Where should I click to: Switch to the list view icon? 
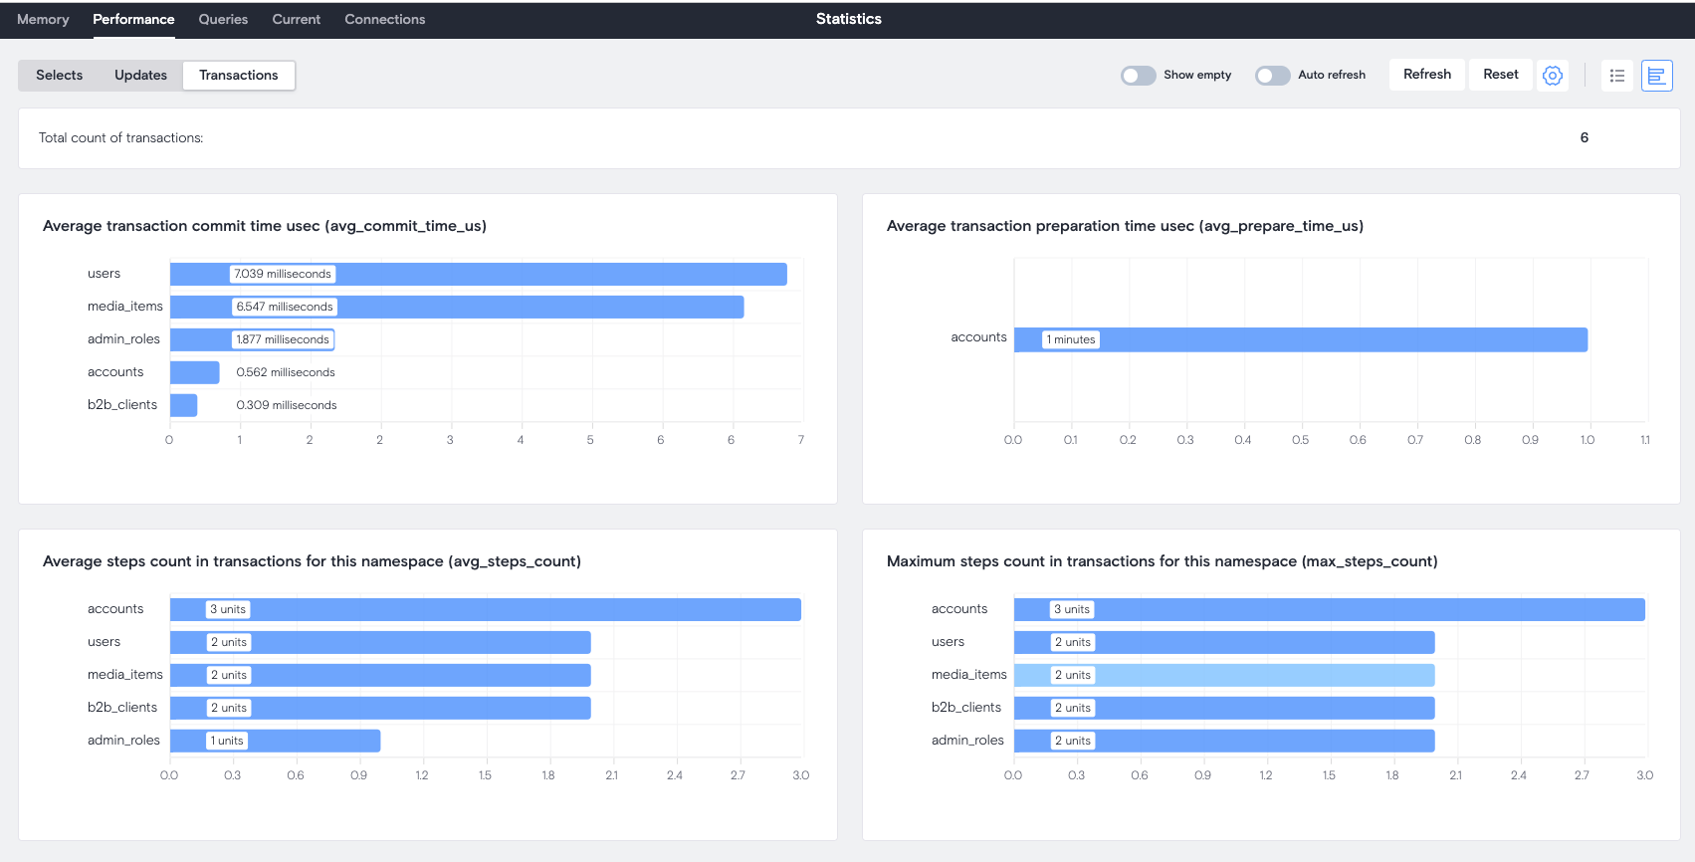[x=1616, y=76]
